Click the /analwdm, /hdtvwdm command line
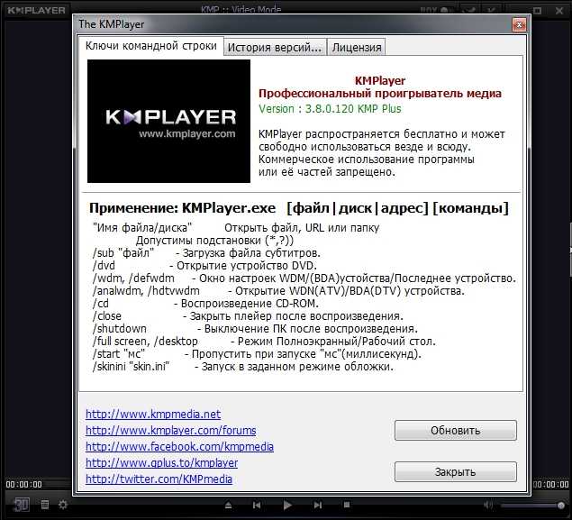 (278, 291)
